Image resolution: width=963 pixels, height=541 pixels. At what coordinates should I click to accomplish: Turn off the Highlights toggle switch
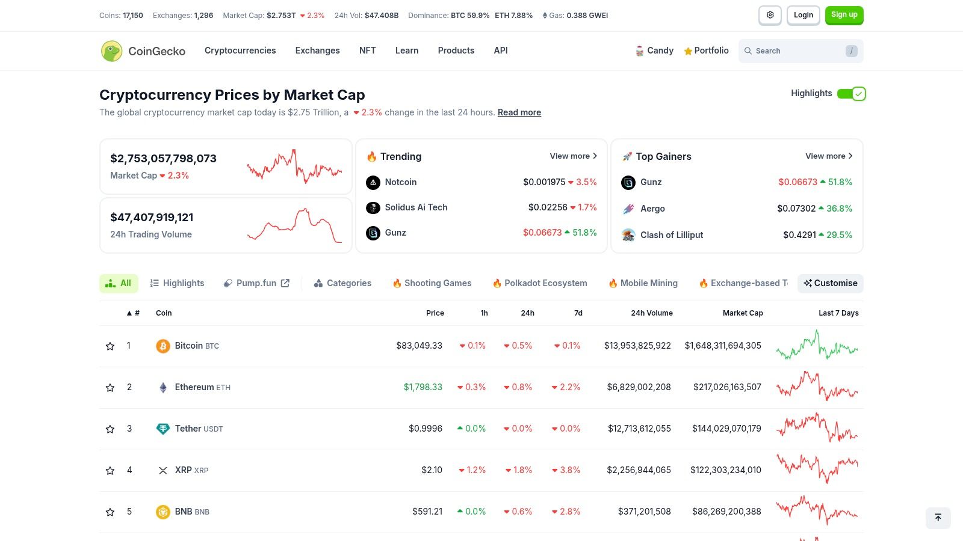pos(851,94)
